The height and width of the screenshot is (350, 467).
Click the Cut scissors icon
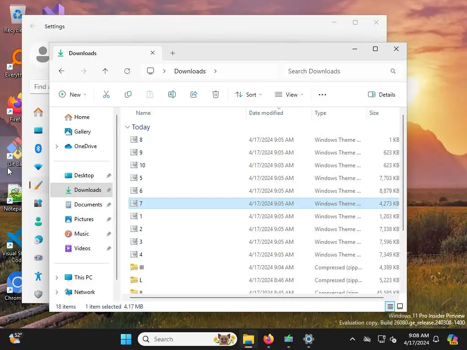pyautogui.click(x=106, y=95)
